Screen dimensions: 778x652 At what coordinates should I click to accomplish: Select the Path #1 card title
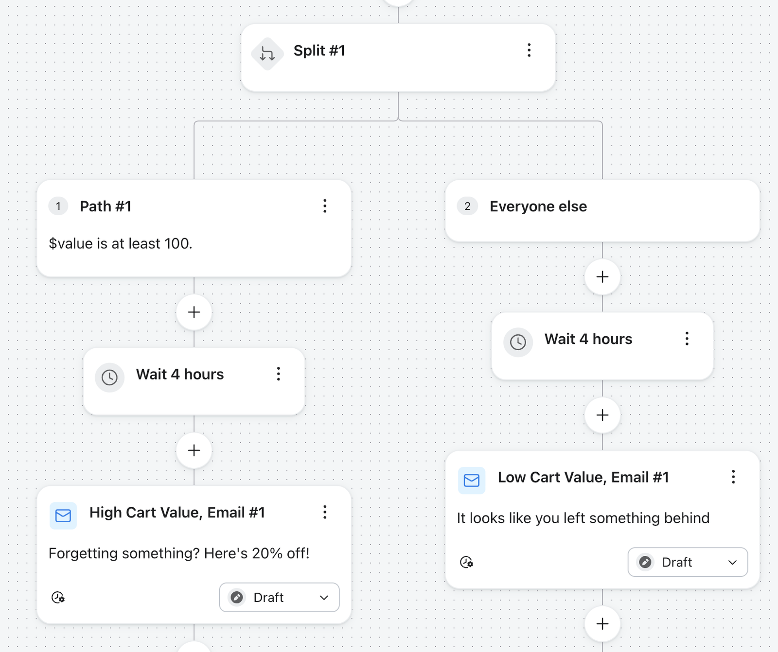coord(106,206)
